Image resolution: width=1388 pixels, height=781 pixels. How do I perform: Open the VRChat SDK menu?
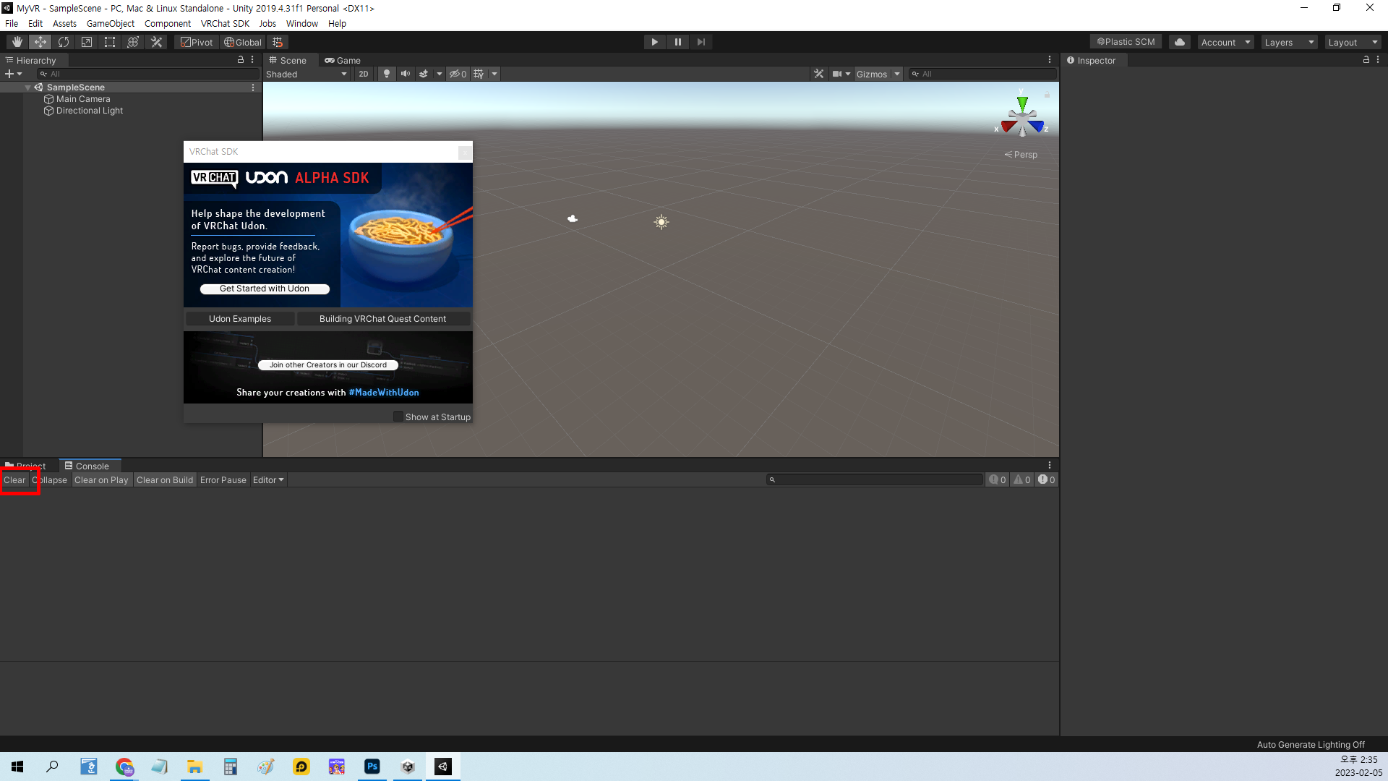pyautogui.click(x=225, y=23)
